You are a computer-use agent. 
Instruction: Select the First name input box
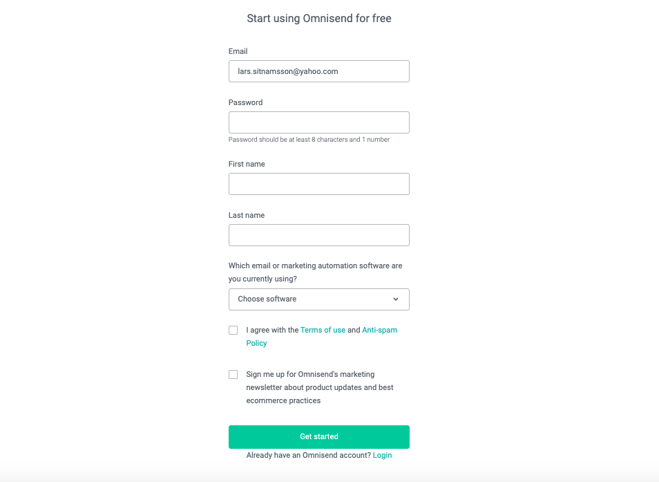pos(318,184)
